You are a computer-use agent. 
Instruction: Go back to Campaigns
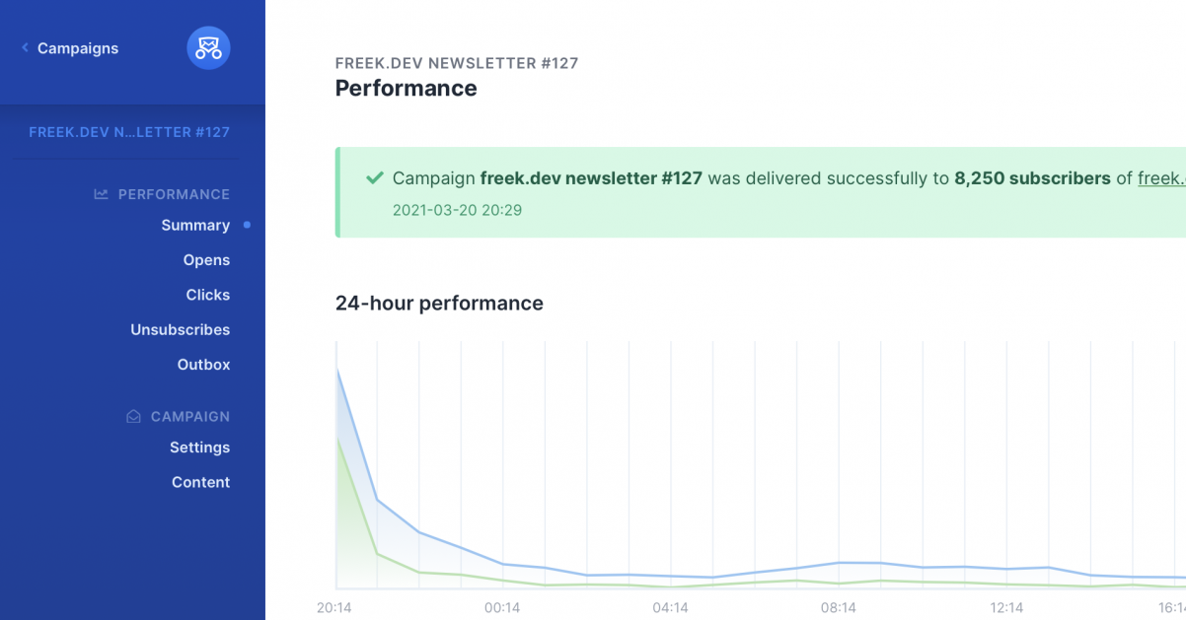click(x=78, y=48)
